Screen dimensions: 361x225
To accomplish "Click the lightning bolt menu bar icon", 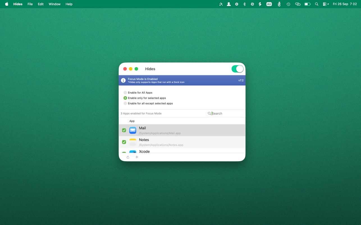I will (x=260, y=4).
